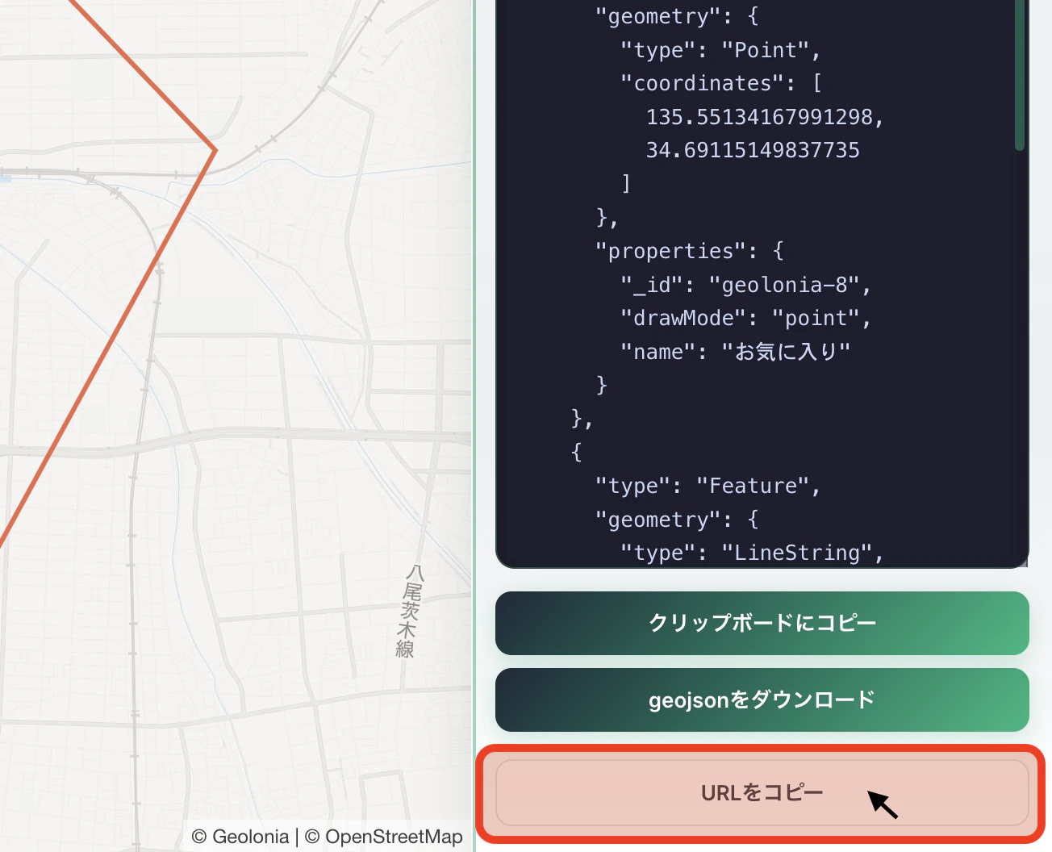Viewport: 1052px width, 852px height.
Task: Click the latitude value 34.69115149837735
Action: click(x=753, y=150)
